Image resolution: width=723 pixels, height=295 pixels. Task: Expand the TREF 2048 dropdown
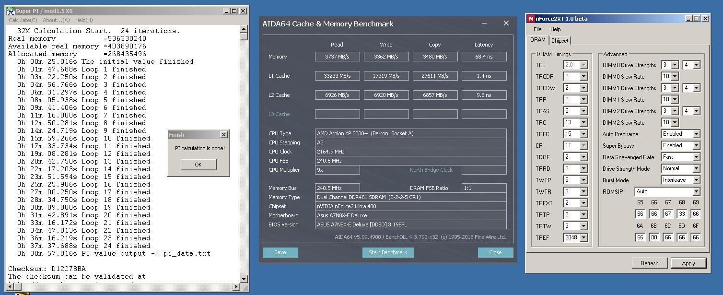583,237
